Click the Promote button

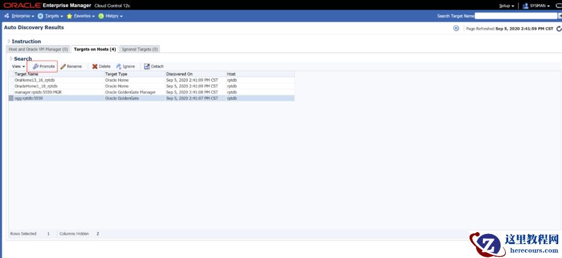click(44, 66)
